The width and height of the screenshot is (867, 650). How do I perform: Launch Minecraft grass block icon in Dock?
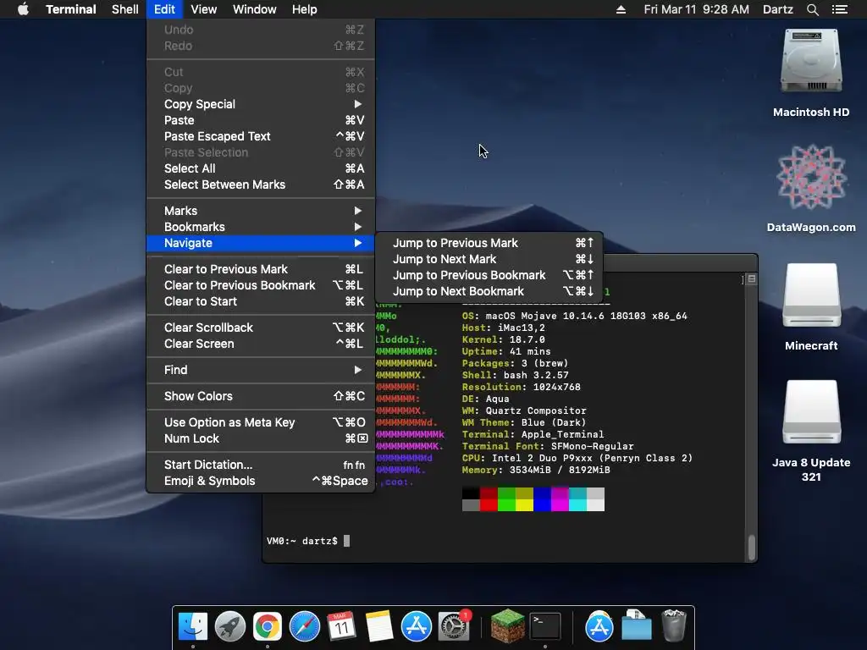click(508, 625)
